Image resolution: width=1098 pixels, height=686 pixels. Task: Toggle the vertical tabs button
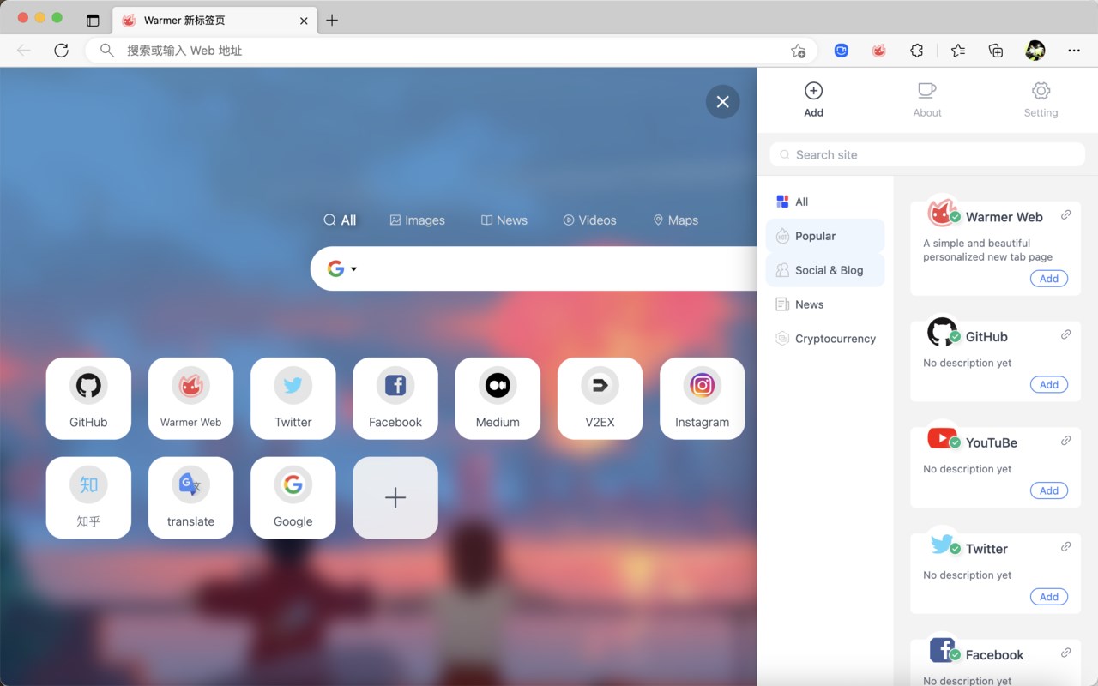(93, 21)
